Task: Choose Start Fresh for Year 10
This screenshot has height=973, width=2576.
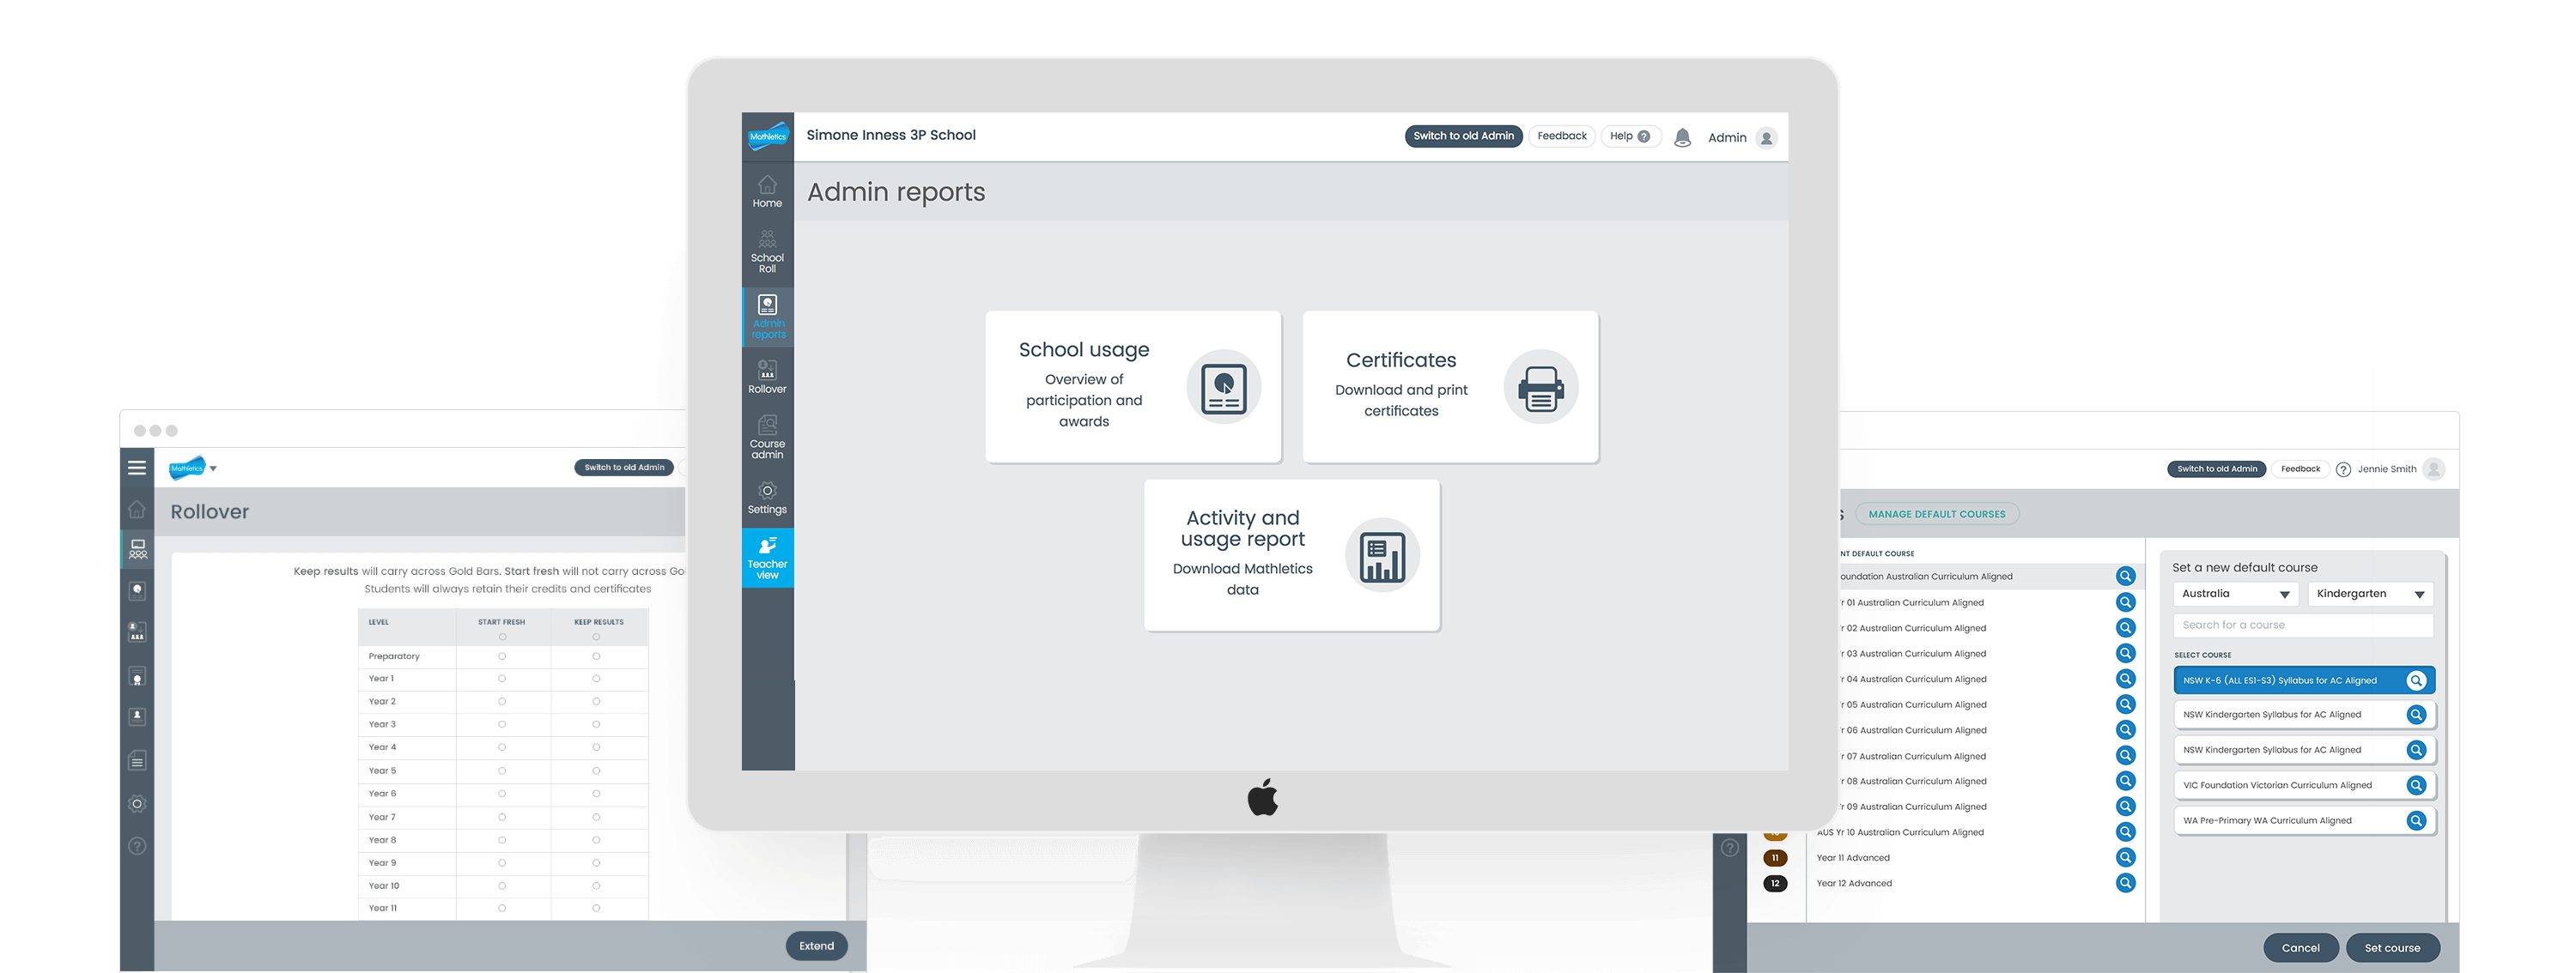Action: 502,886
